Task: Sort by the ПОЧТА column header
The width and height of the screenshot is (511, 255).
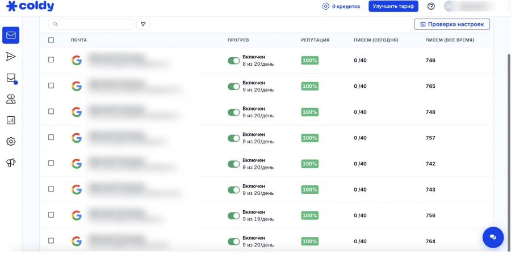Action: pos(79,40)
